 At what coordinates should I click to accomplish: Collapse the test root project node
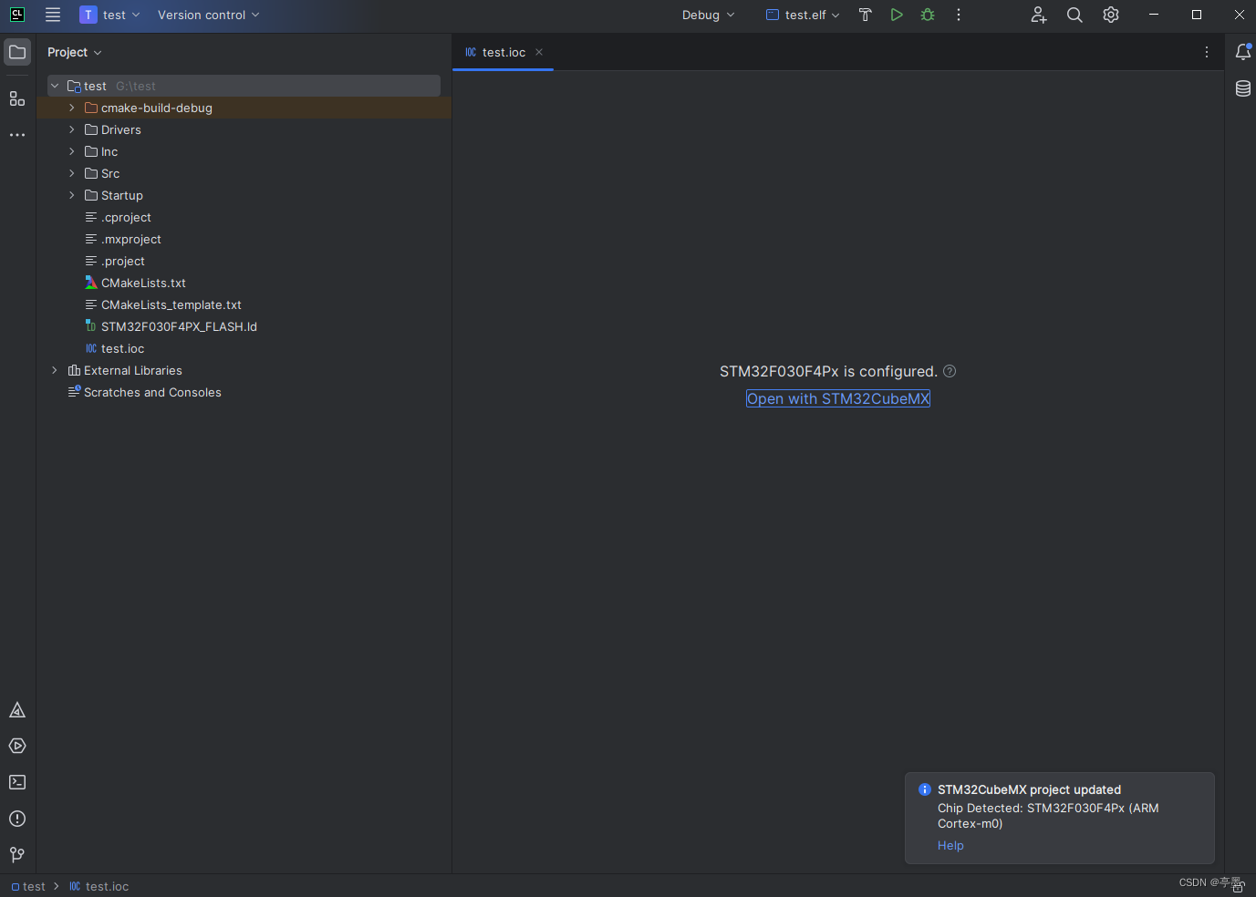[55, 86]
